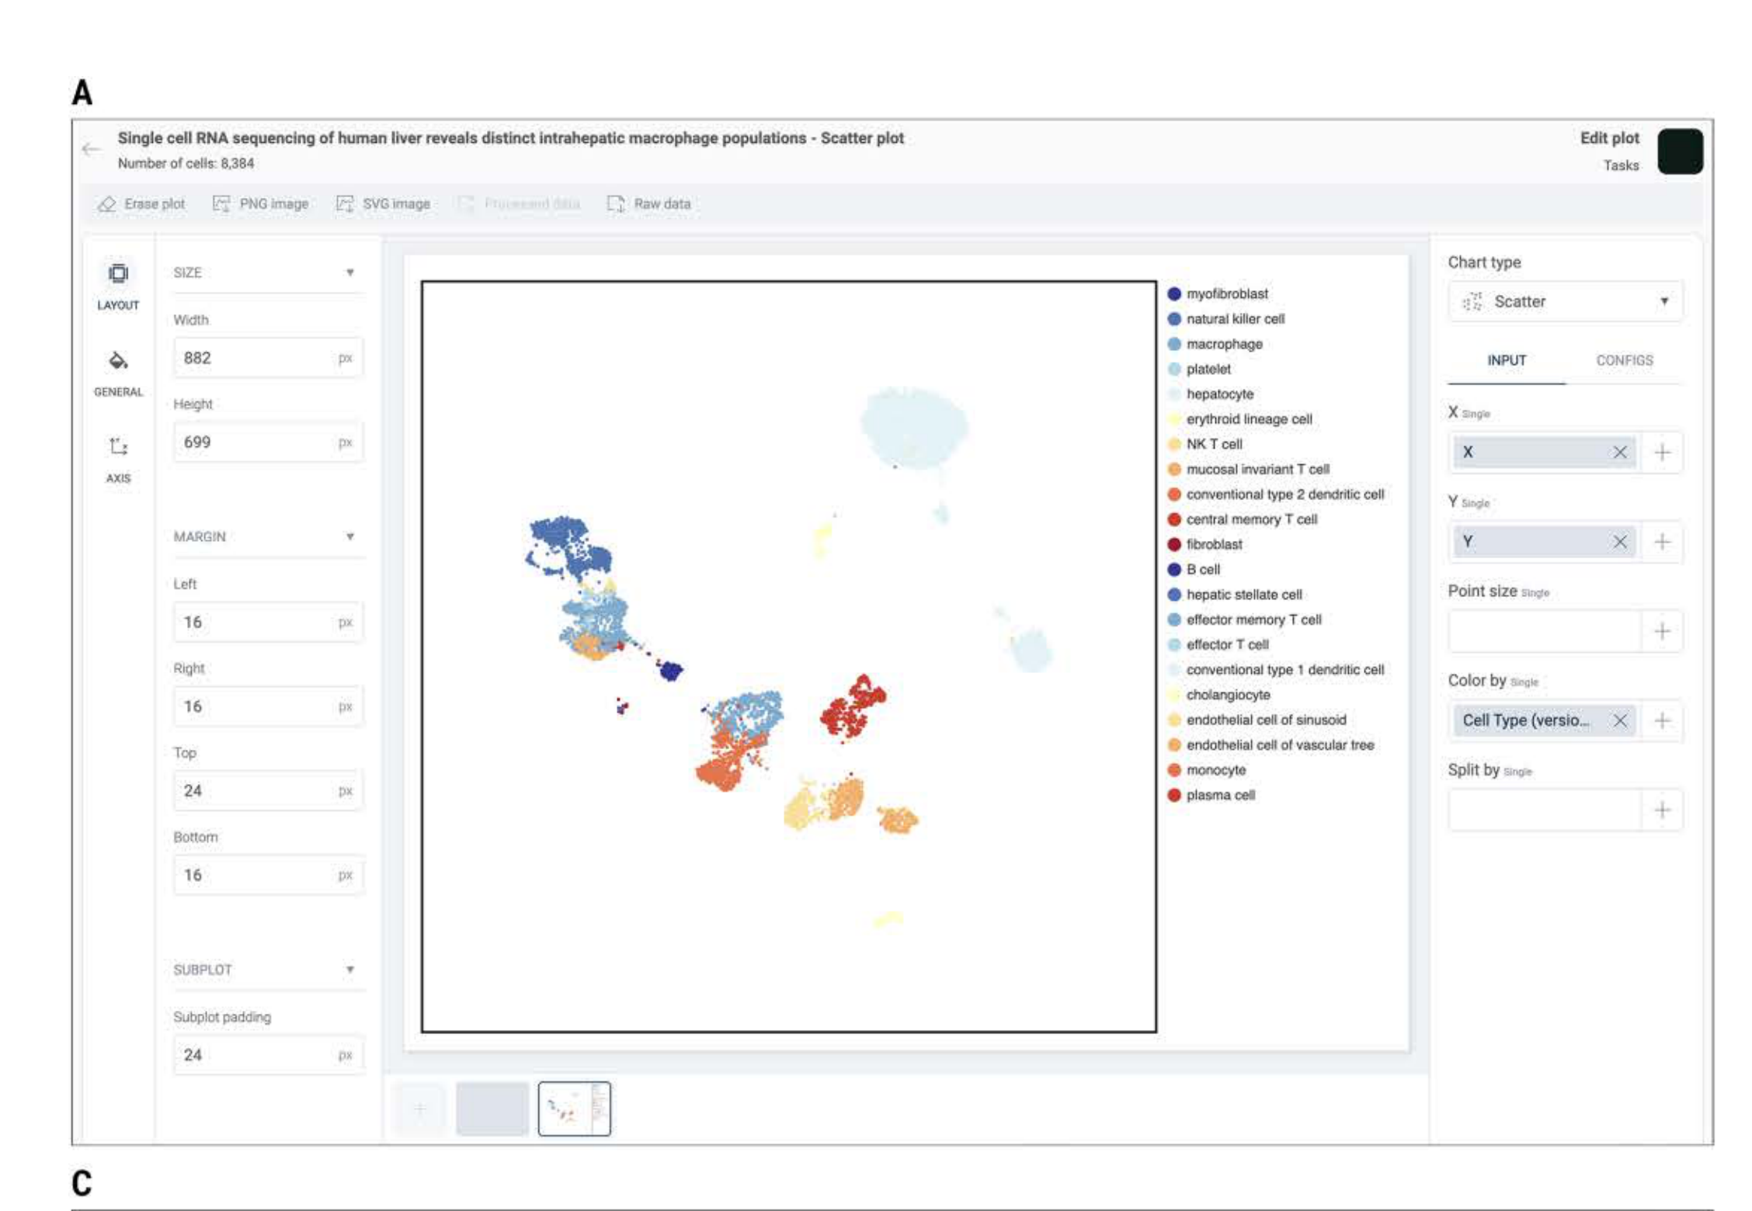The height and width of the screenshot is (1211, 1752).
Task: Collapse the MARGIN section
Action: 349,537
